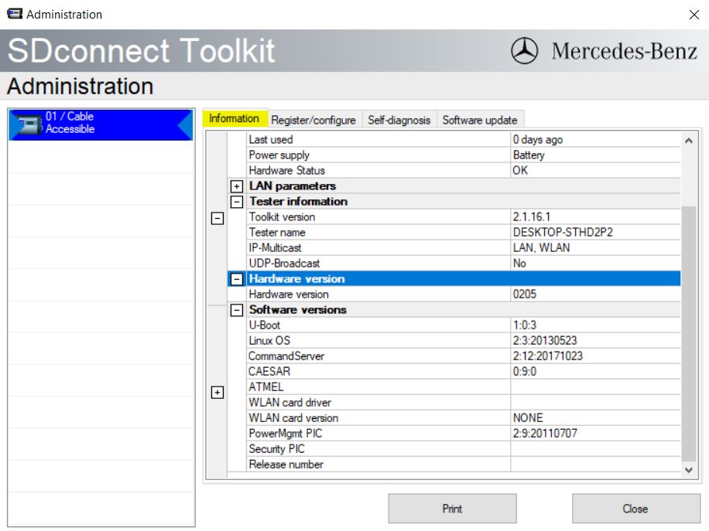This screenshot has height=531, width=709.
Task: Select the WLAN card driver row label
Action: [289, 403]
